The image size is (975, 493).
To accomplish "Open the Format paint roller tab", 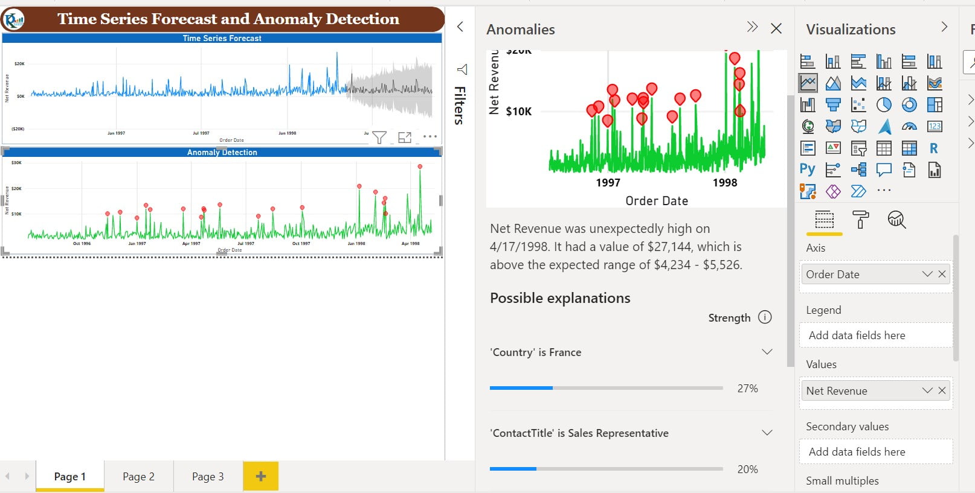I will pos(860,220).
